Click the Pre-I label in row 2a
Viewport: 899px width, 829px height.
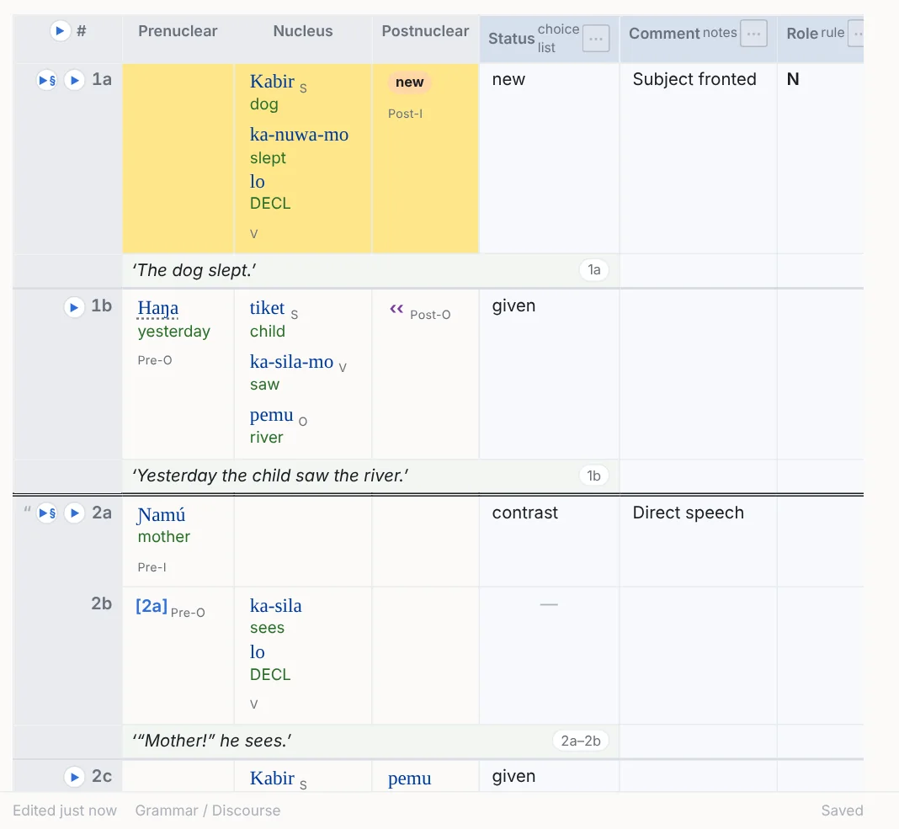[x=152, y=567]
